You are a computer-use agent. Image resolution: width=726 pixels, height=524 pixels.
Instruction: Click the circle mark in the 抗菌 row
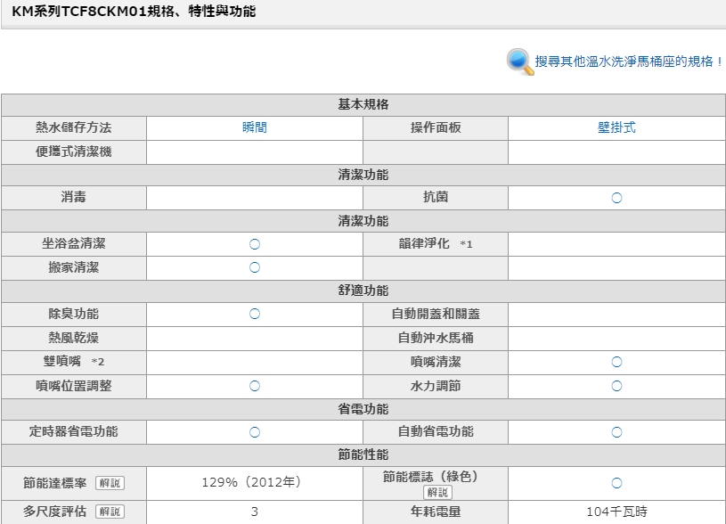(x=616, y=198)
